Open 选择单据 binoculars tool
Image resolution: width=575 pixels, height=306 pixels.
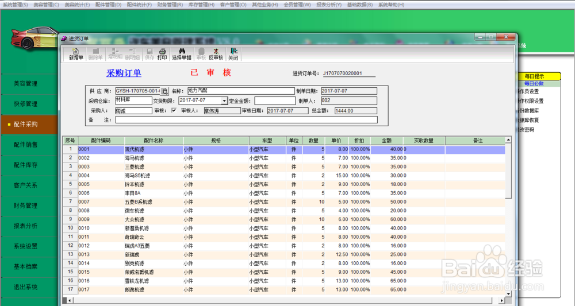point(182,54)
